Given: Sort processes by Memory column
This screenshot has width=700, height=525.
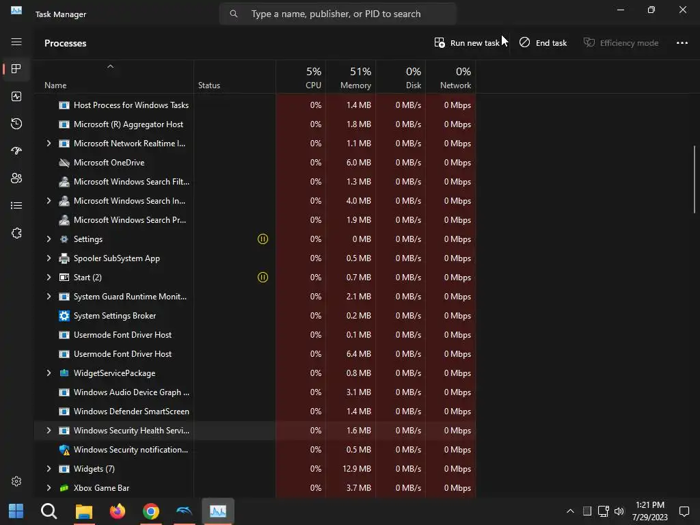Looking at the screenshot, I should tap(351, 77).
